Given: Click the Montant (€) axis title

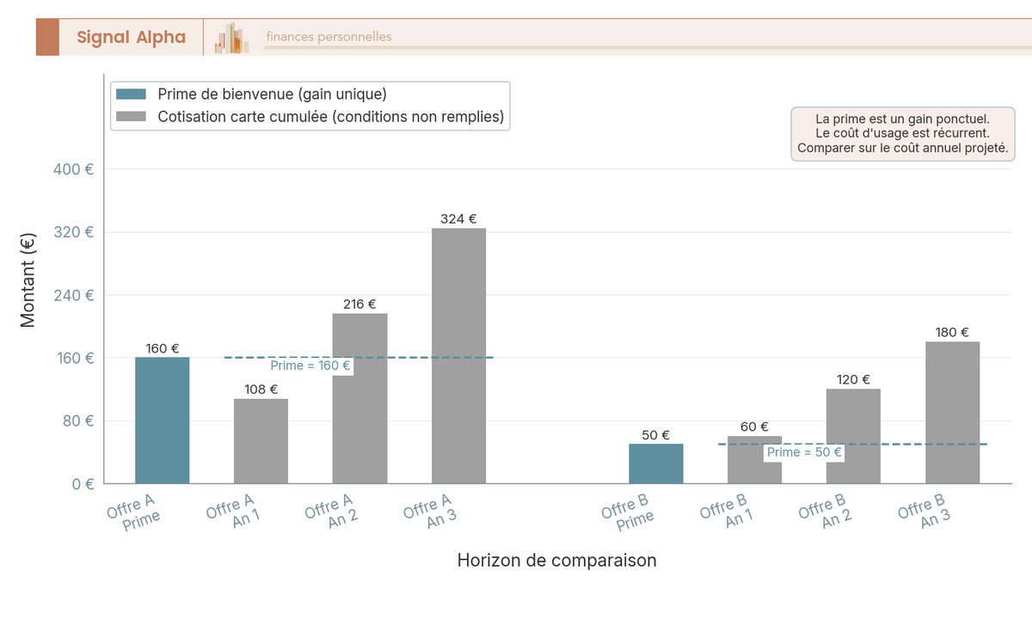Looking at the screenshot, I should coord(28,280).
